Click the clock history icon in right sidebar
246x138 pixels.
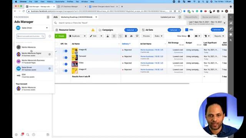pyautogui.click(x=231, y=34)
